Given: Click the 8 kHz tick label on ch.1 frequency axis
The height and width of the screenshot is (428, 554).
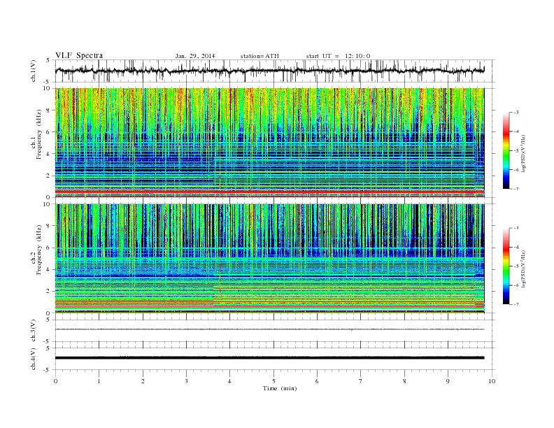Looking at the screenshot, I should 48,110.
